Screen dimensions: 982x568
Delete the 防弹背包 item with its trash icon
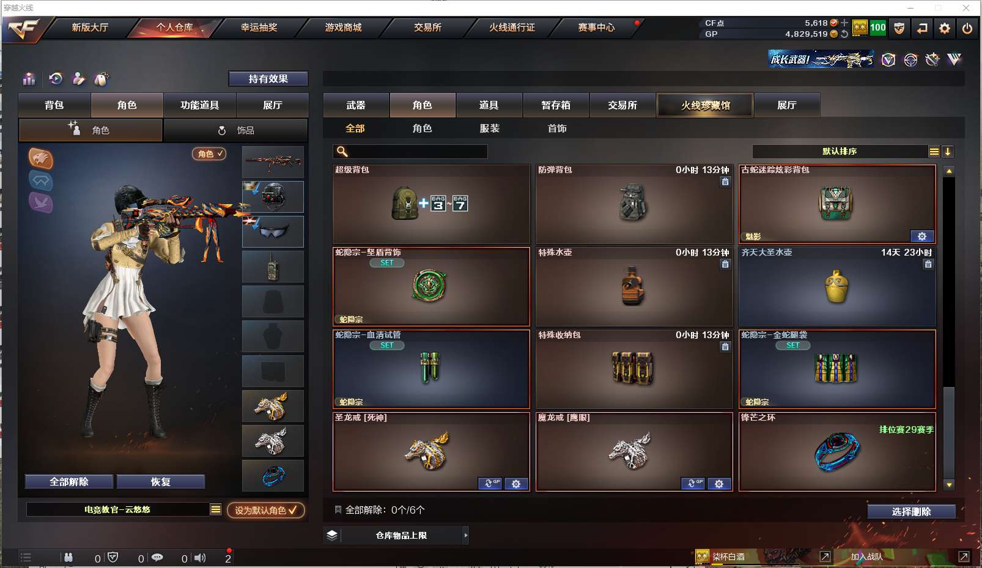point(725,182)
